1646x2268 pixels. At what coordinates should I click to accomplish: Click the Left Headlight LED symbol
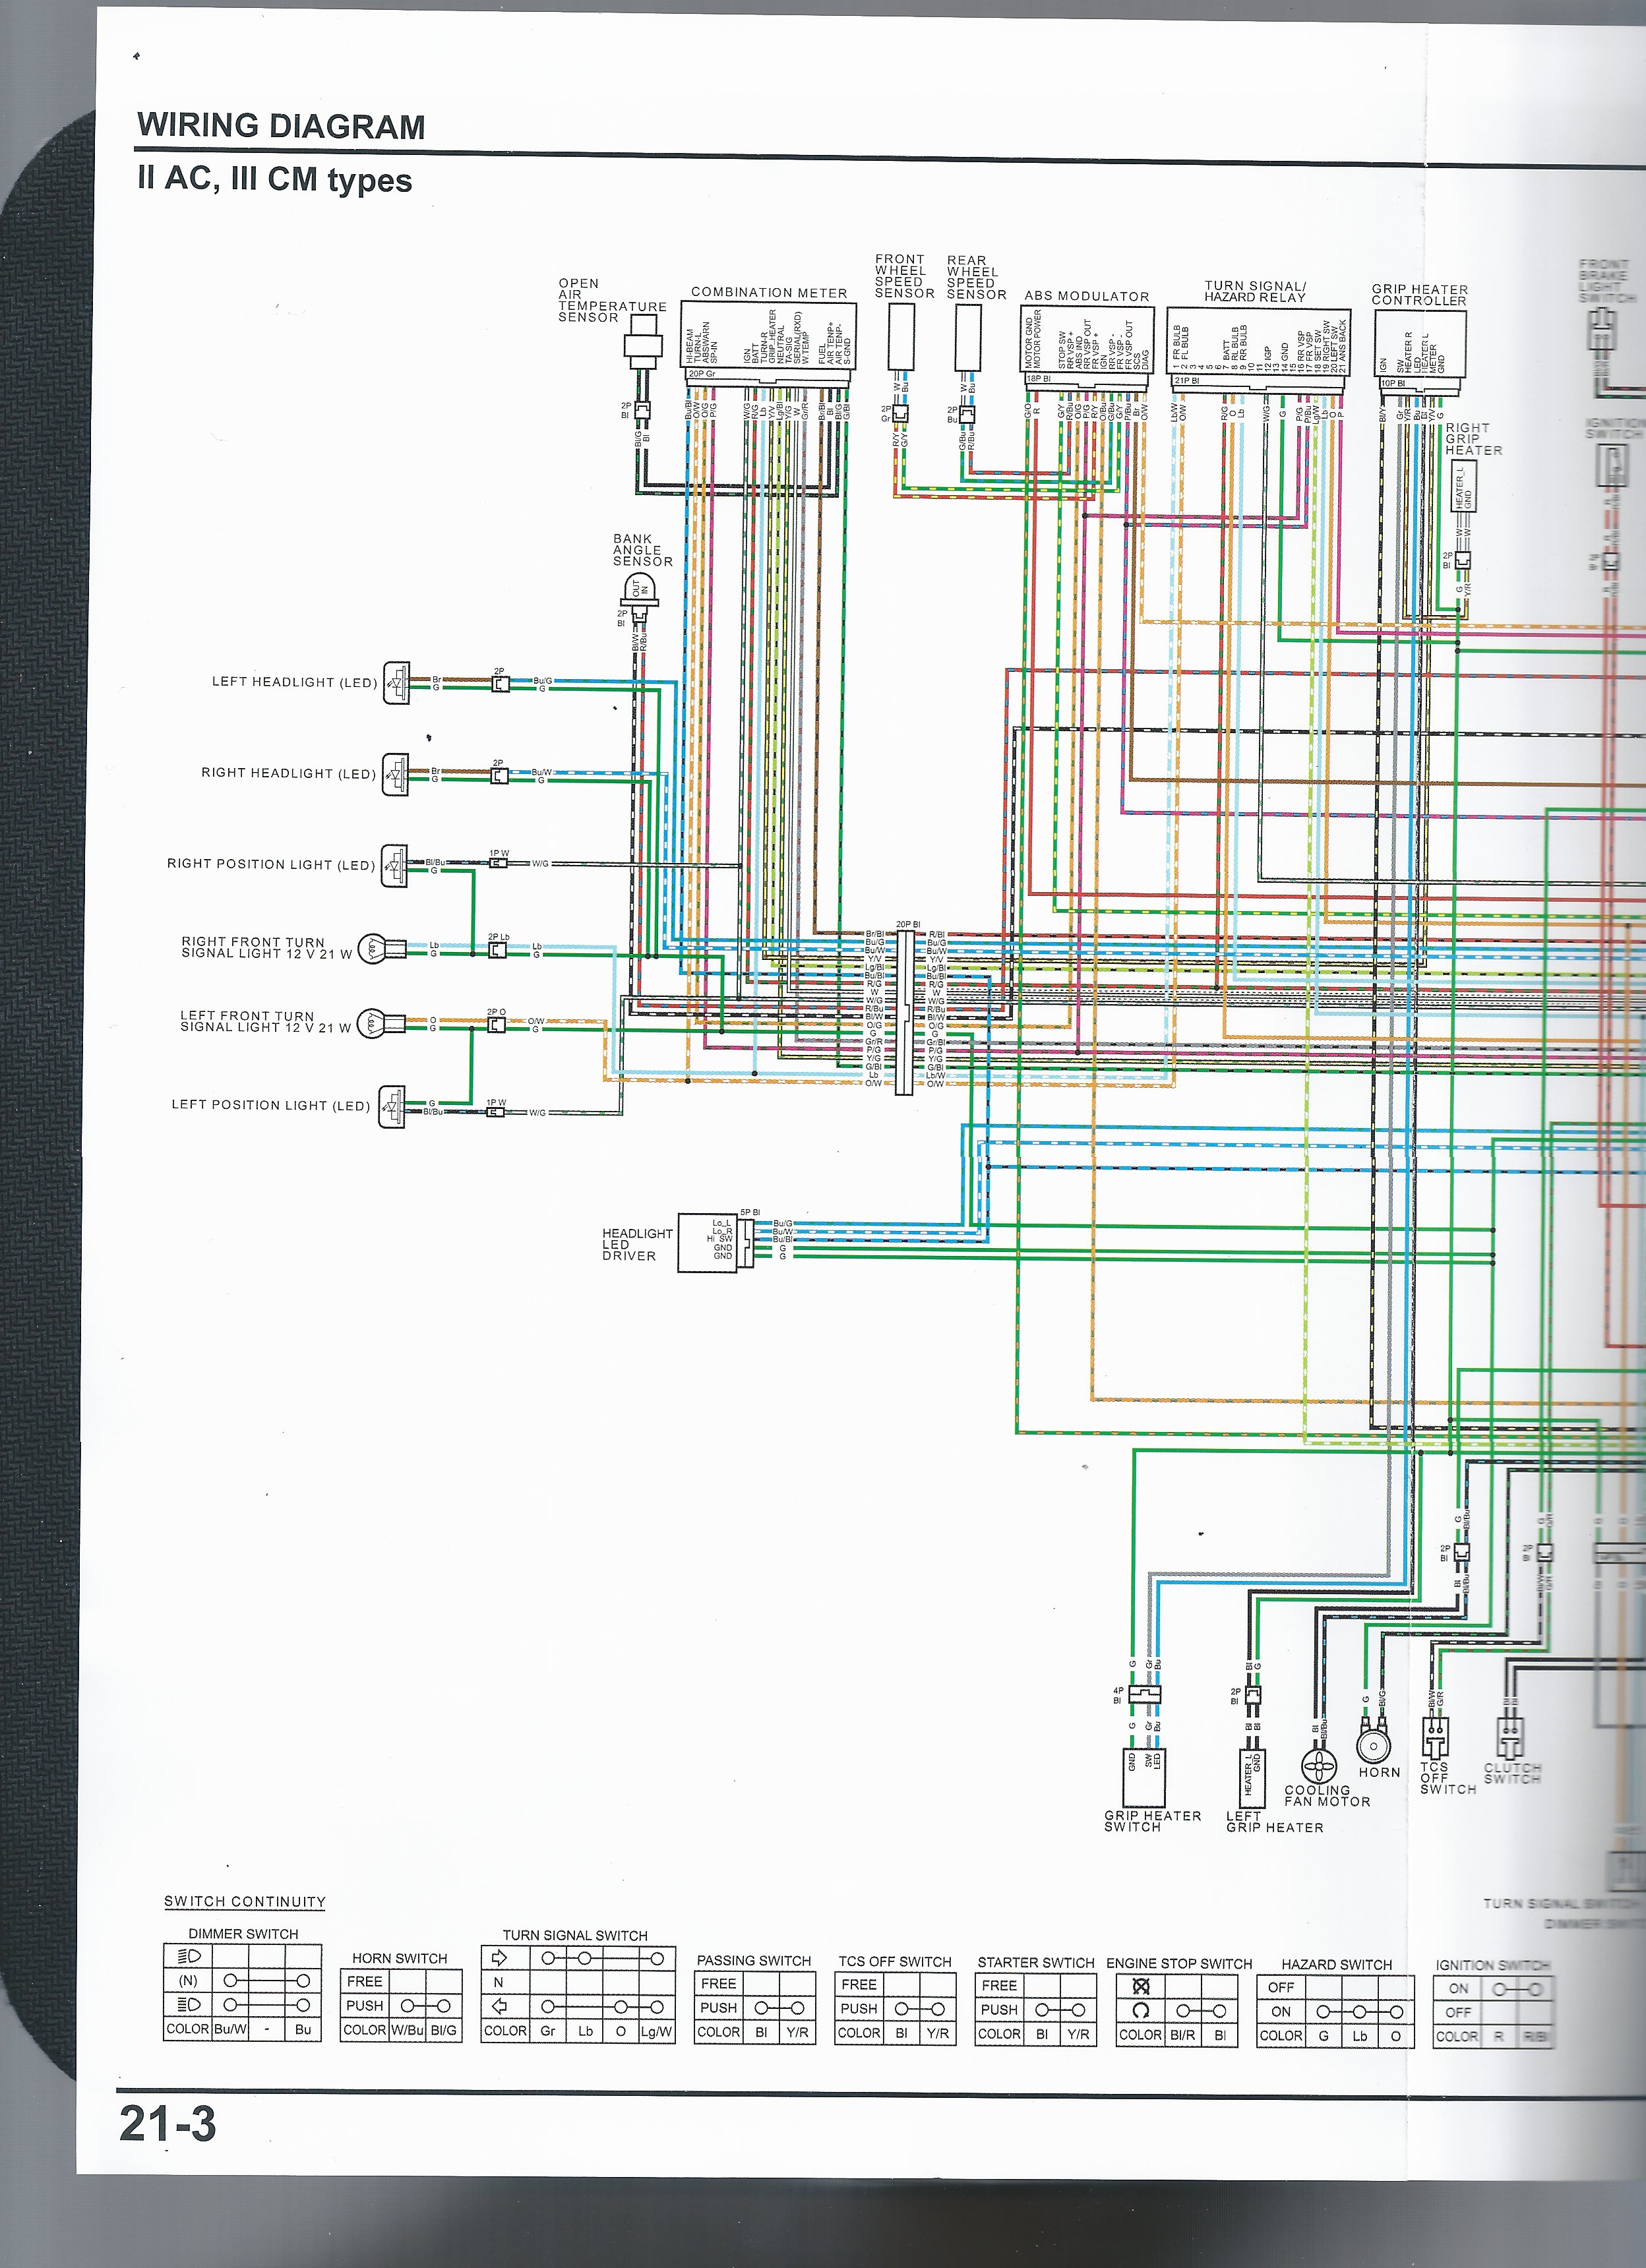point(396,683)
